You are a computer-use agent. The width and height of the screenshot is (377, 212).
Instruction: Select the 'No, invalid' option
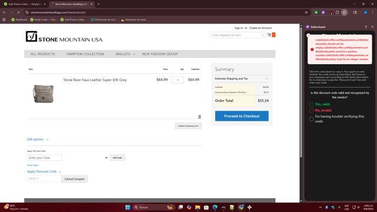tap(312, 110)
